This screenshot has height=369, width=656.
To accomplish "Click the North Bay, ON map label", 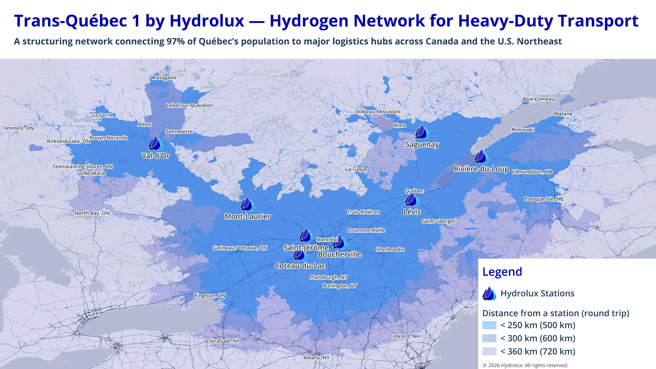I will [x=92, y=213].
